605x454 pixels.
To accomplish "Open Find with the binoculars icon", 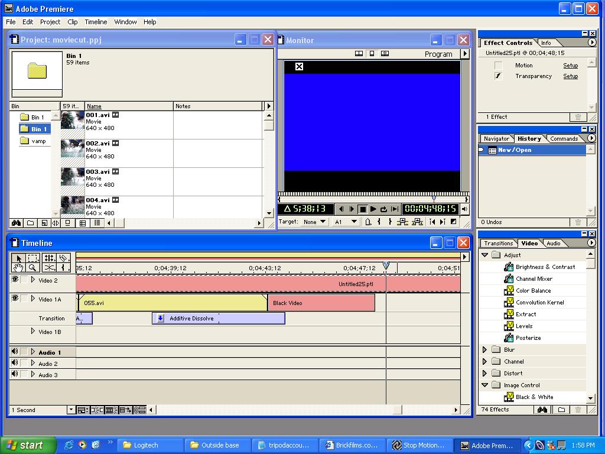I will pos(15,223).
